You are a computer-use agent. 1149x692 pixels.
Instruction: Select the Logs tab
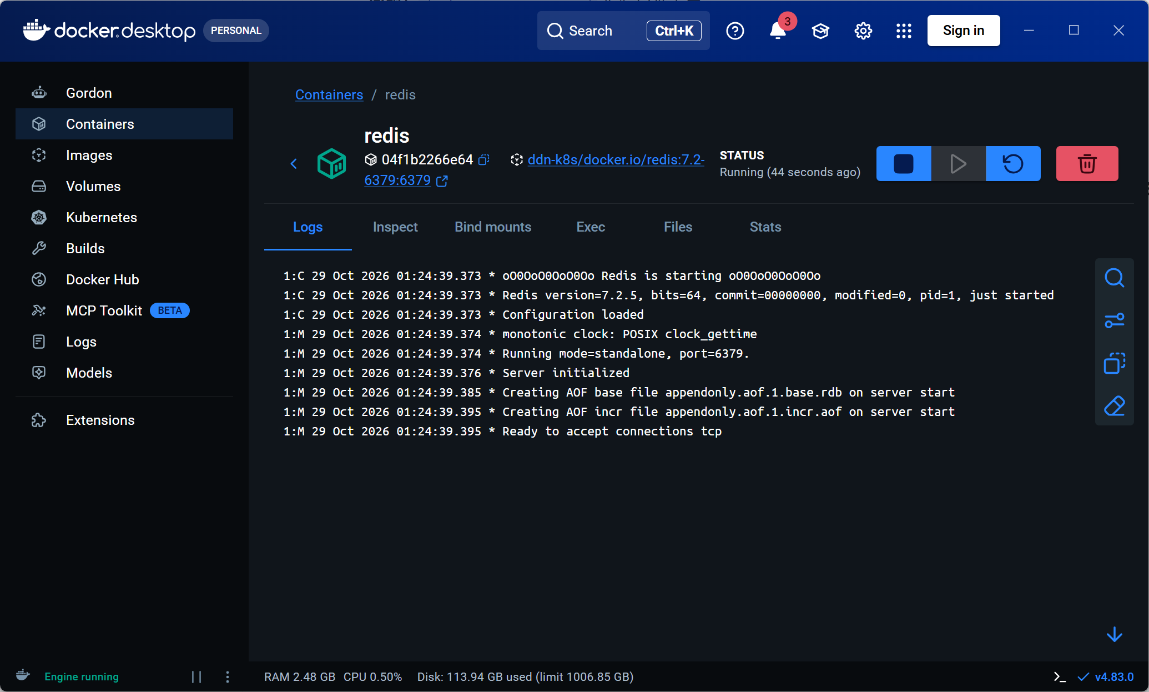(x=308, y=227)
